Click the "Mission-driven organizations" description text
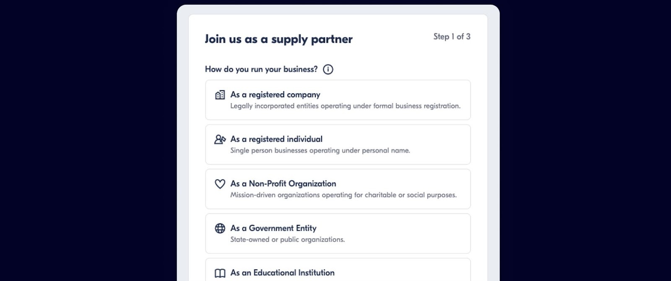 [x=343, y=195]
